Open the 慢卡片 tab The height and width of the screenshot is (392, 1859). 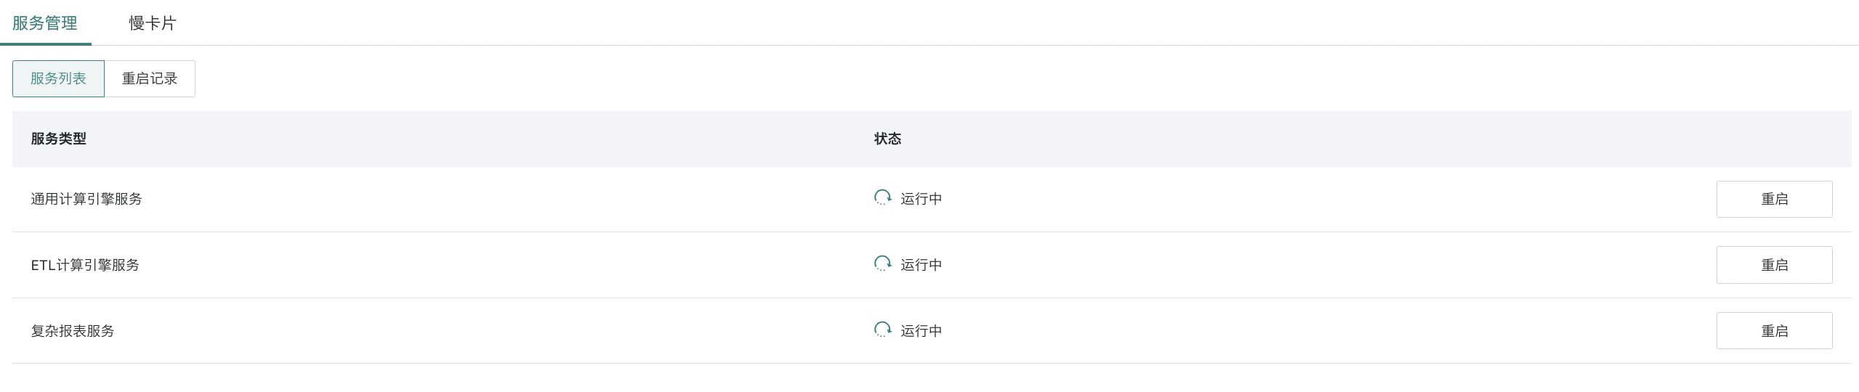153,23
